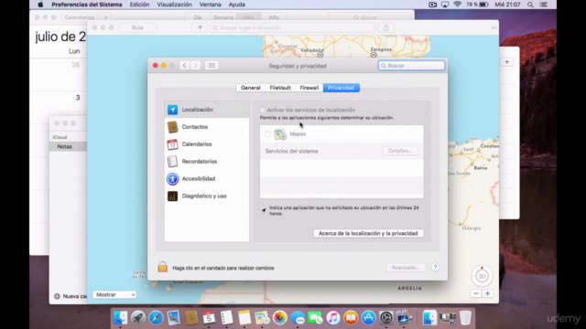Enable Activar los servicios de localización checkbox
The width and height of the screenshot is (586, 329).
263,110
